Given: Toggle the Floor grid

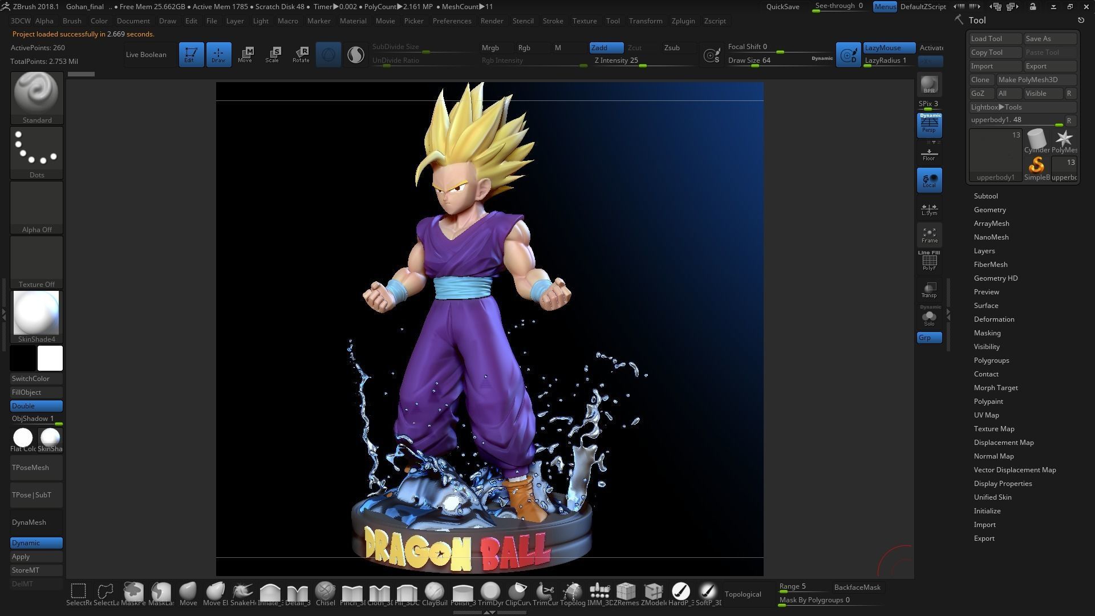Looking at the screenshot, I should [929, 154].
